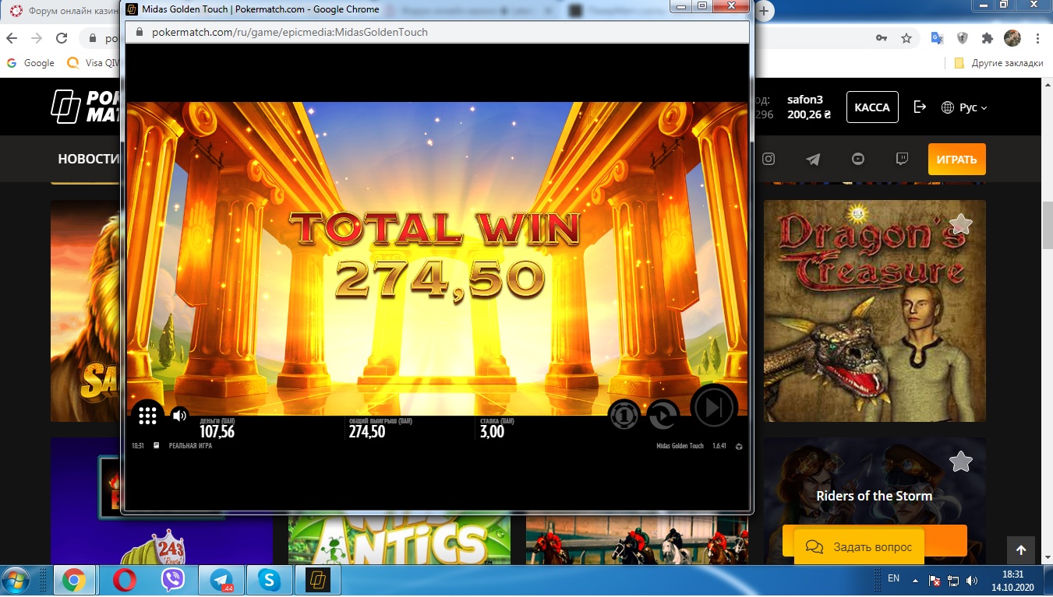
Task: Log out using the exit arrow icon
Action: (x=920, y=107)
